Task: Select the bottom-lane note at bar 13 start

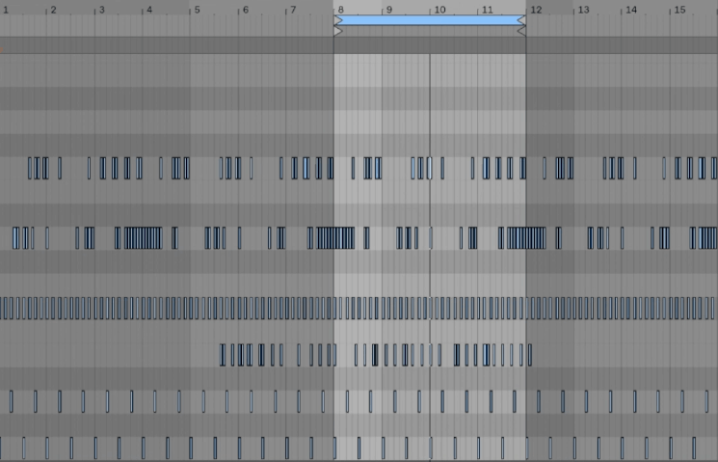Action: coord(574,448)
